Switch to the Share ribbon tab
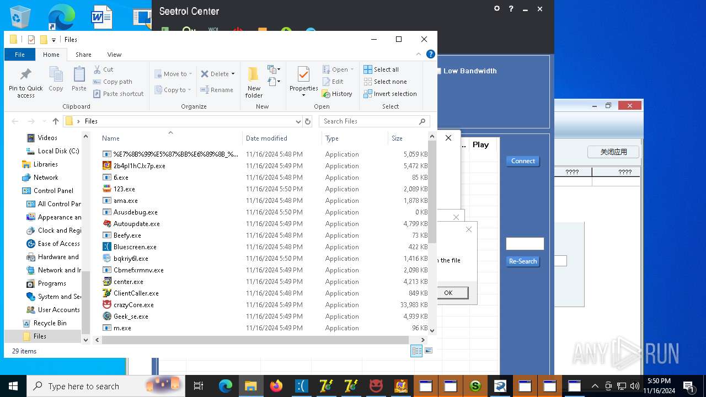Viewport: 706px width, 397px height. [83, 55]
